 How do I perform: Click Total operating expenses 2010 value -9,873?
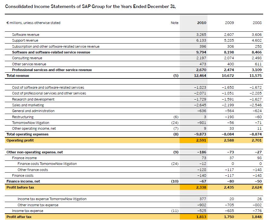(x=200, y=134)
